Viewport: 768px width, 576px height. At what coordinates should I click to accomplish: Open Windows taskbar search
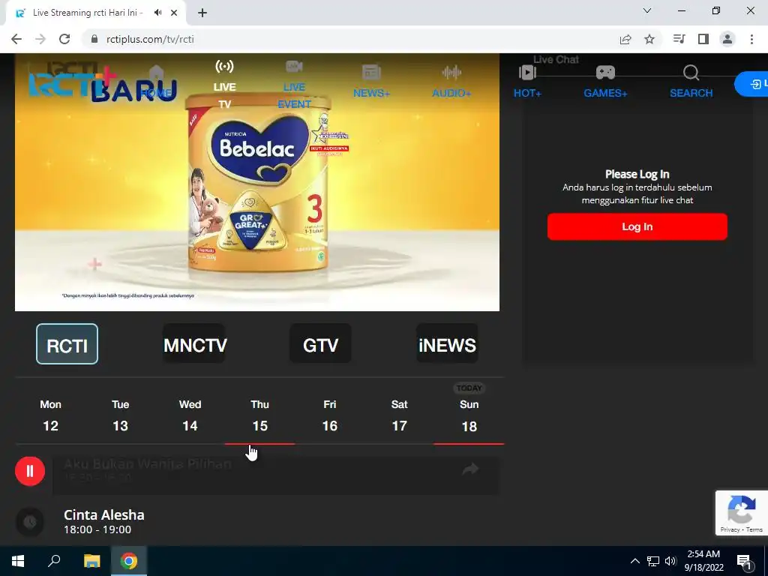(x=54, y=561)
